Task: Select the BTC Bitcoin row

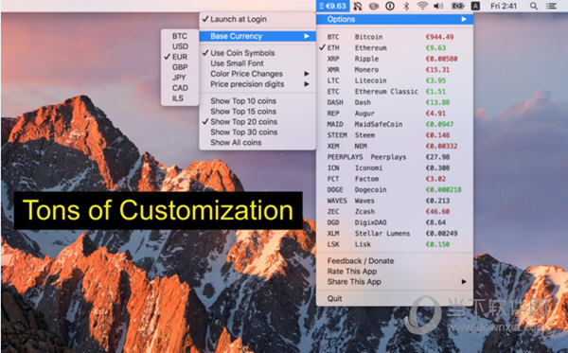Action: point(395,37)
